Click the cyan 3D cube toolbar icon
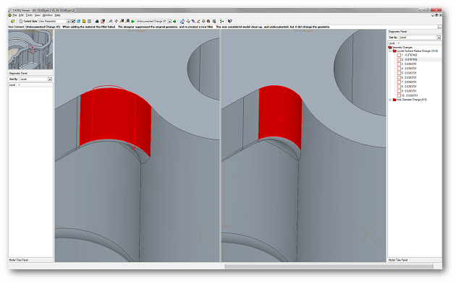The width and height of the screenshot is (456, 283). tap(78, 21)
